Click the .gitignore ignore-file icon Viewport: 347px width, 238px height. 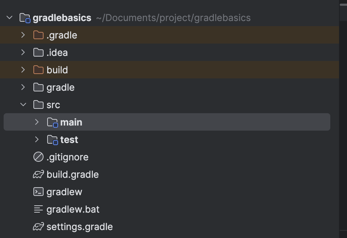point(38,157)
